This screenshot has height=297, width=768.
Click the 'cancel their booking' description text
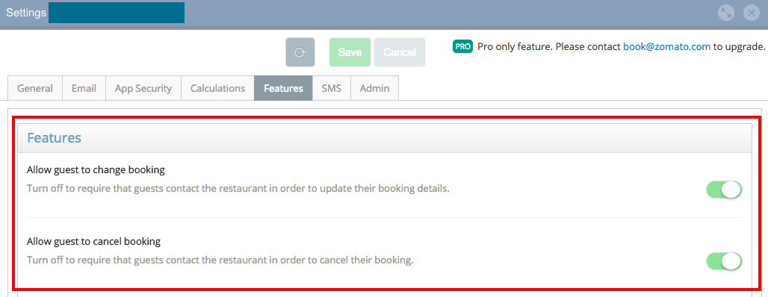point(220,260)
